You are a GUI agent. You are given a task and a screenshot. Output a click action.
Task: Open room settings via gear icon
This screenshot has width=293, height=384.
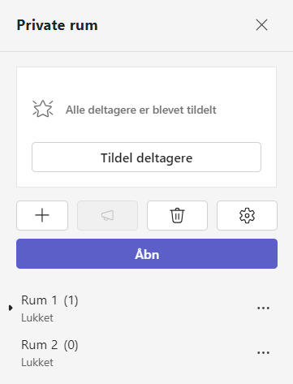247,215
